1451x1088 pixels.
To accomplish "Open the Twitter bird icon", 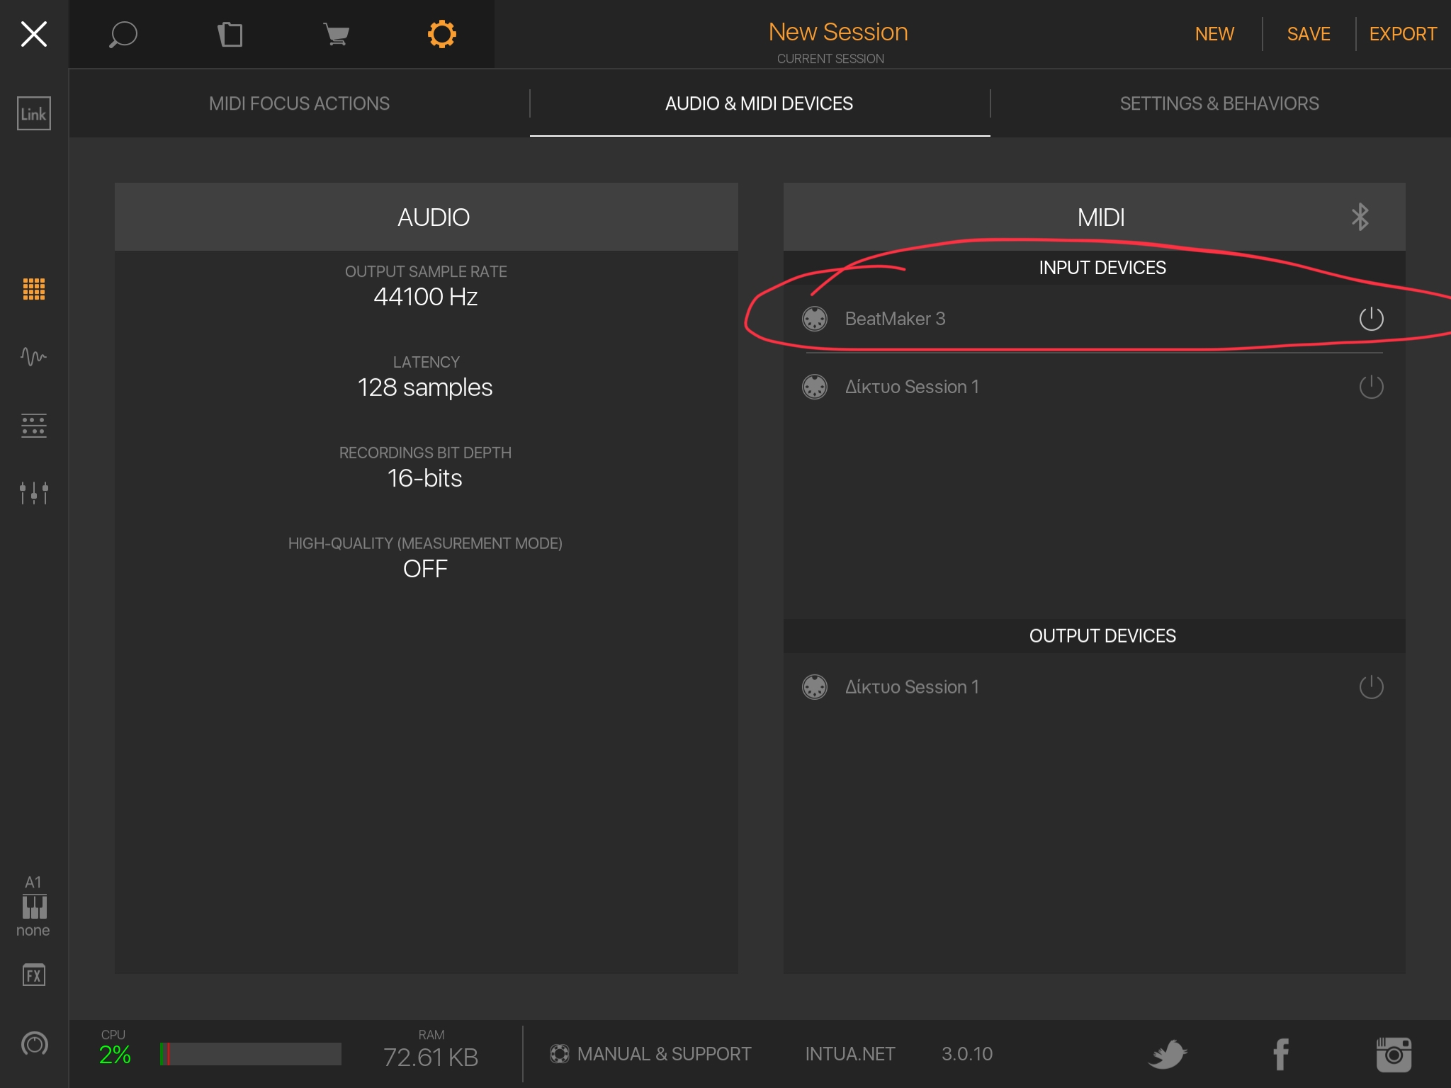I will [1168, 1054].
